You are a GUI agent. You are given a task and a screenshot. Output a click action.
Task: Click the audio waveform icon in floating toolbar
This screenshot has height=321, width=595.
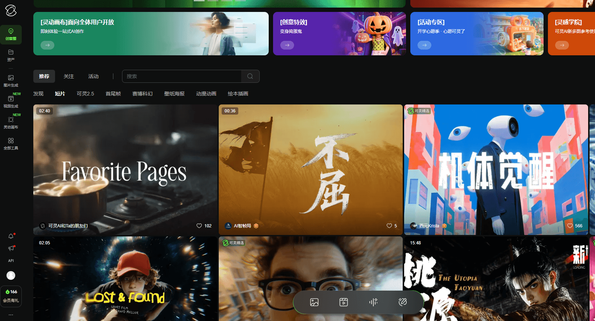pos(373,302)
